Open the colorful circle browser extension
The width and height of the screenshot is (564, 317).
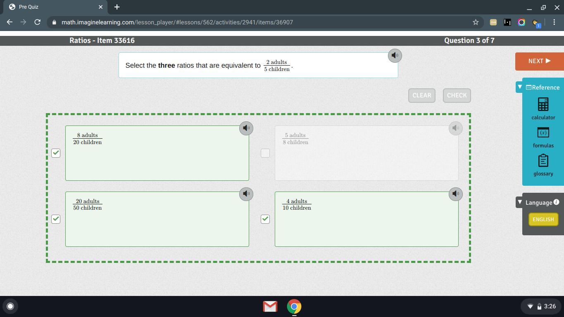(x=521, y=22)
